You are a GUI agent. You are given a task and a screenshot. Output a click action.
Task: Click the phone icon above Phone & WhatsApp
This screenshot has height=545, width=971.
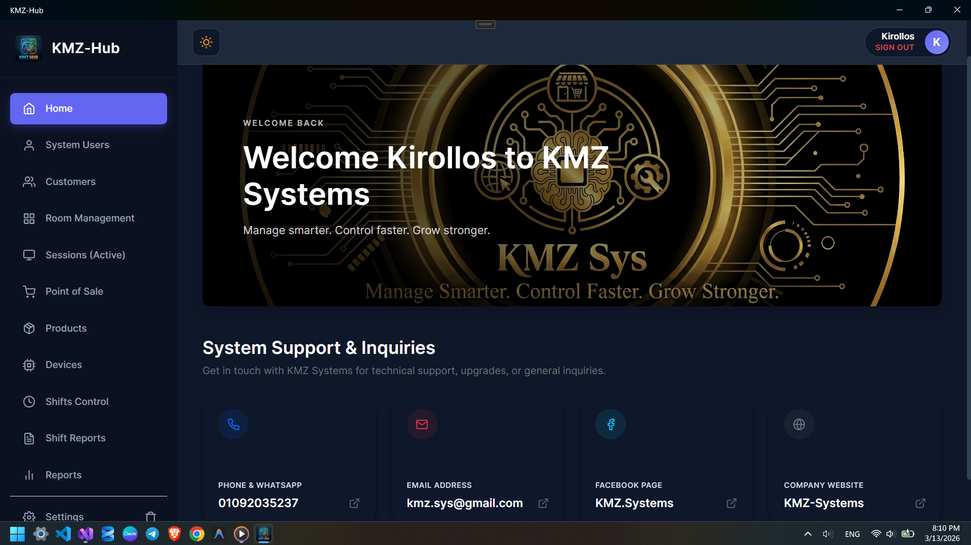[x=233, y=424]
